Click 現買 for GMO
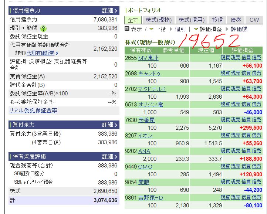The height and width of the screenshot is (214, 267). [225, 166]
